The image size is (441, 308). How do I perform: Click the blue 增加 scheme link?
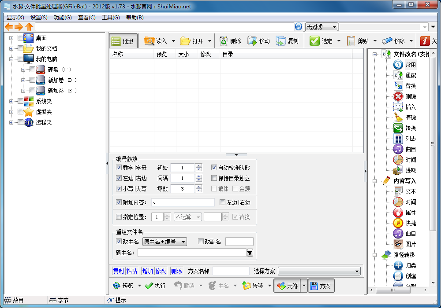click(147, 271)
